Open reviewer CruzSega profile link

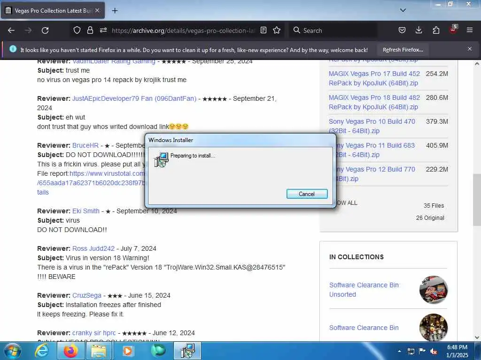[87, 295]
